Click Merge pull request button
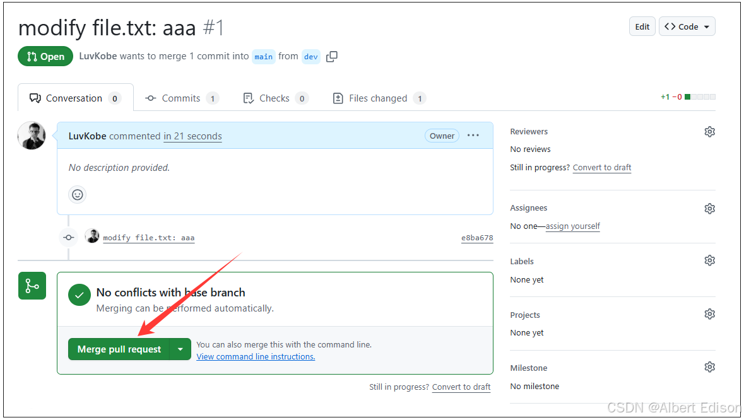 coord(119,349)
